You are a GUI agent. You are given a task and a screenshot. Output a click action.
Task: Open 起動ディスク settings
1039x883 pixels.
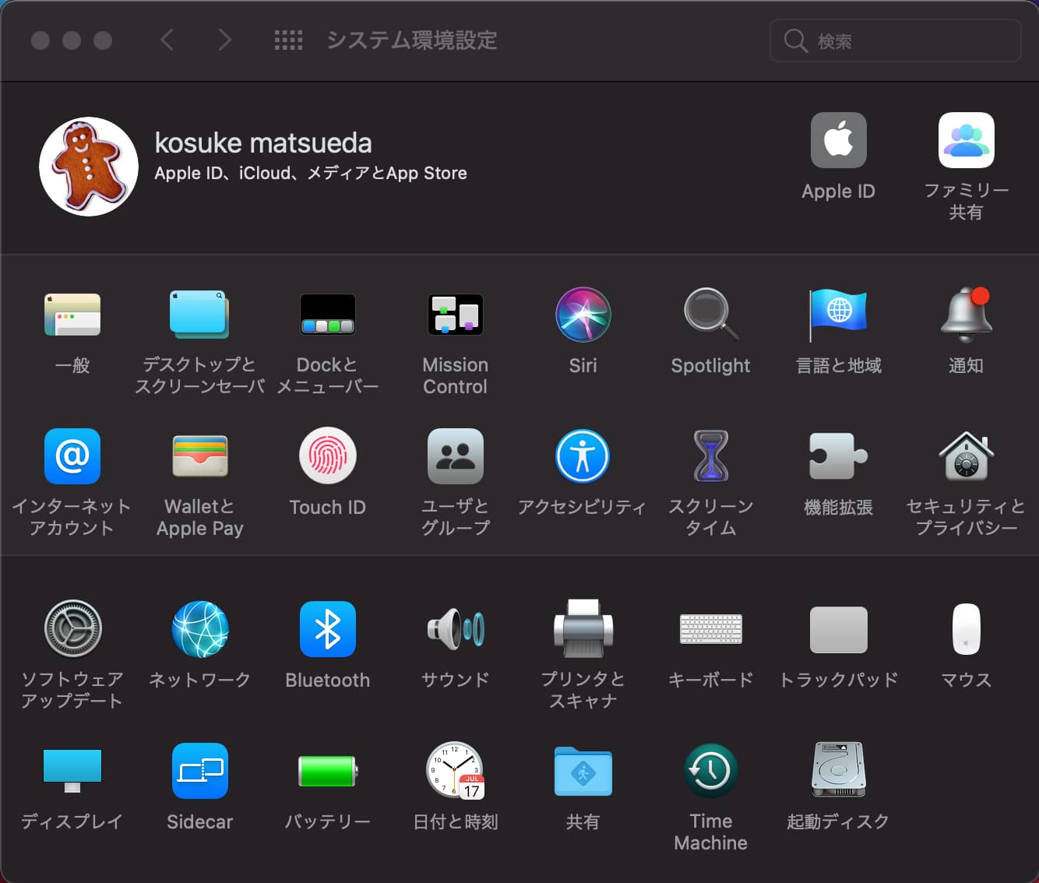coord(838,771)
